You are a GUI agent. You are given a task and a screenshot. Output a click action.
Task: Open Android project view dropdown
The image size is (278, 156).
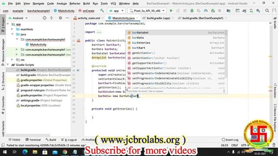pos(18,18)
